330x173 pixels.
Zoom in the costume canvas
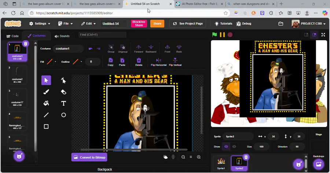click(199, 157)
